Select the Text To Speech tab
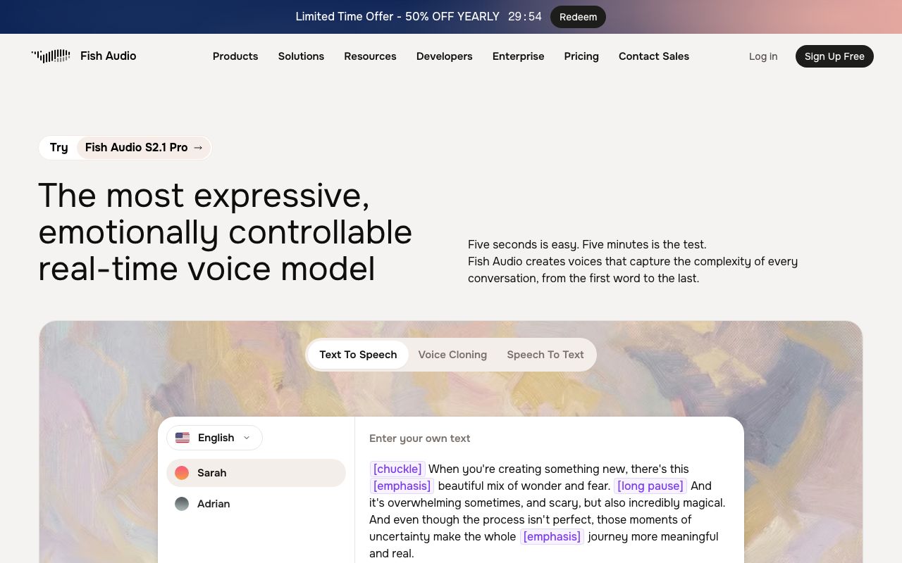902x563 pixels. click(x=358, y=355)
